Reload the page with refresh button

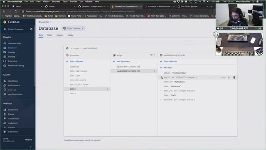click(x=16, y=11)
